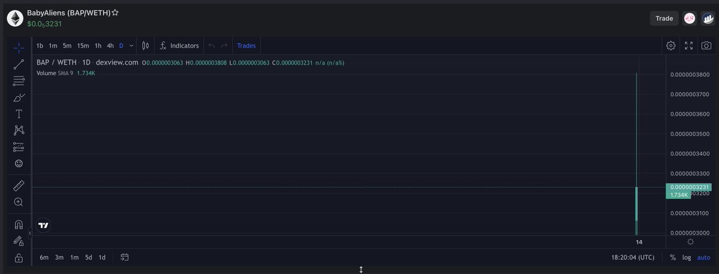The height and width of the screenshot is (274, 719).
Task: Select the 5m timeframe
Action: pyautogui.click(x=67, y=46)
